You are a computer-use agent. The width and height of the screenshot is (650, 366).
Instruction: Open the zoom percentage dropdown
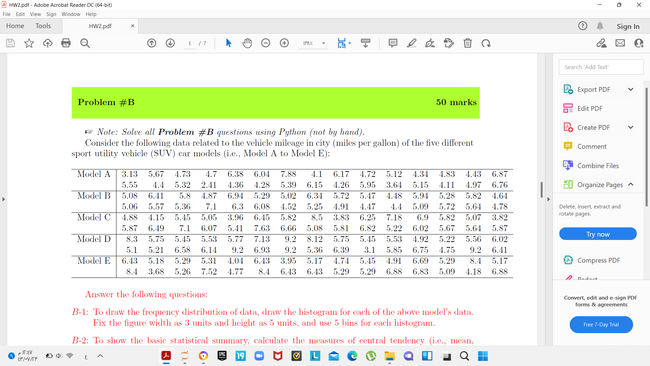tap(324, 43)
